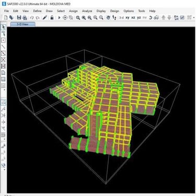Viewport: 196px width, 196px height.
Task: Switch to the 3-d view button
Action: pos(121,18)
